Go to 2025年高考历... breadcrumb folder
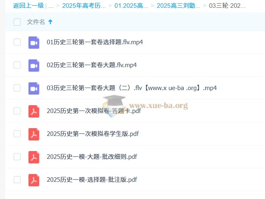 [83, 6]
